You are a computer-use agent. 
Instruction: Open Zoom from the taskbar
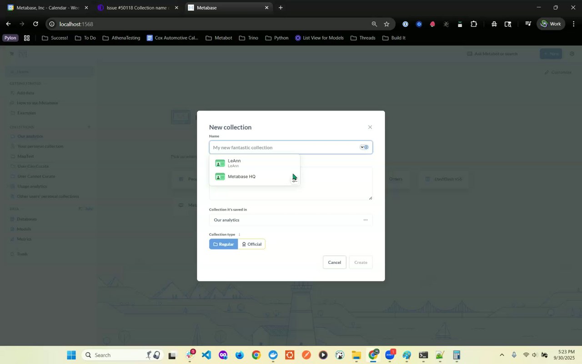(390, 355)
